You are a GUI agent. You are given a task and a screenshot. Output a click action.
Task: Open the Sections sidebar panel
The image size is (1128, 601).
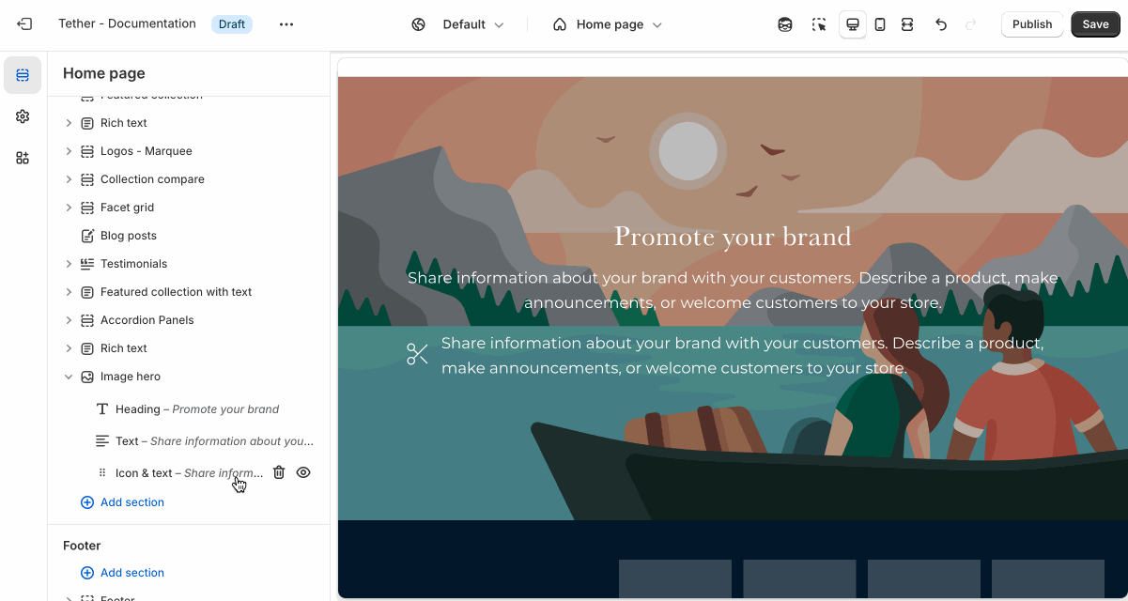click(x=23, y=75)
